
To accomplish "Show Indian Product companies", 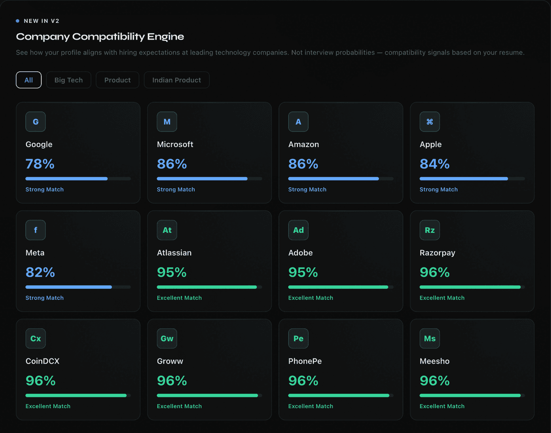I will point(177,80).
